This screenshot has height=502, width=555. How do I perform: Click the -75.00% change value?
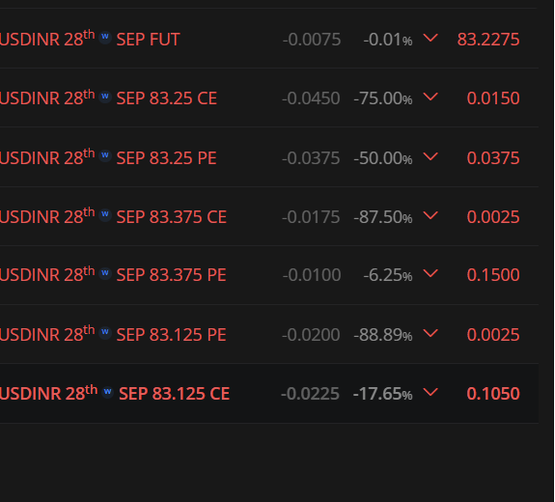[383, 98]
